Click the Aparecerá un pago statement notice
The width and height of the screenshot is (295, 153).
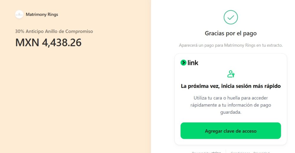pyautogui.click(x=231, y=45)
